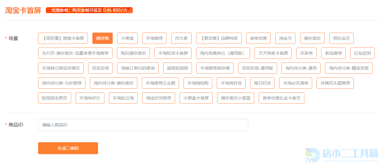This screenshot has width=379, height=167.
Task: Select the 小黑盒卡首屏 scene
Action: click(196, 98)
